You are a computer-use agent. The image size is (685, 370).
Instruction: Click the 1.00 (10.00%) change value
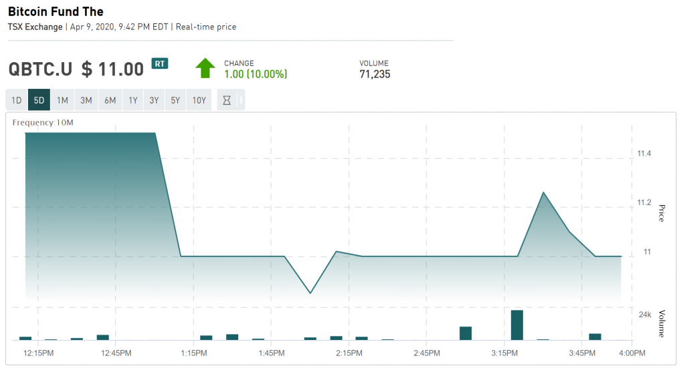[x=256, y=74]
